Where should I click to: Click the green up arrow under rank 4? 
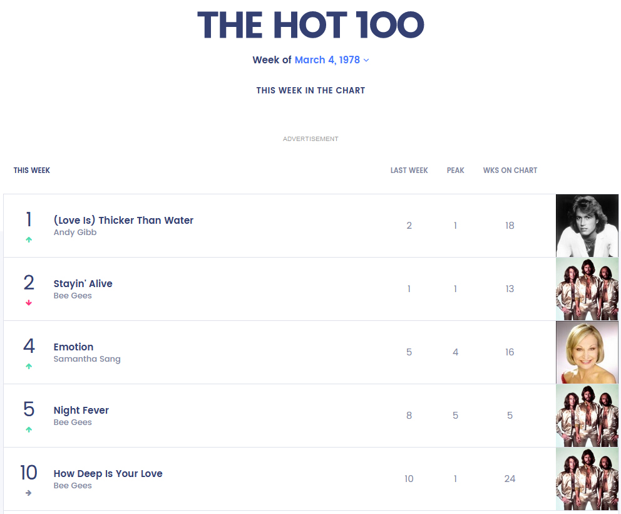[29, 367]
